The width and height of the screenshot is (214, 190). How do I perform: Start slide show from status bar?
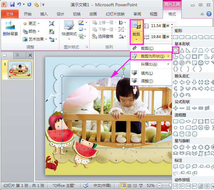141,186
